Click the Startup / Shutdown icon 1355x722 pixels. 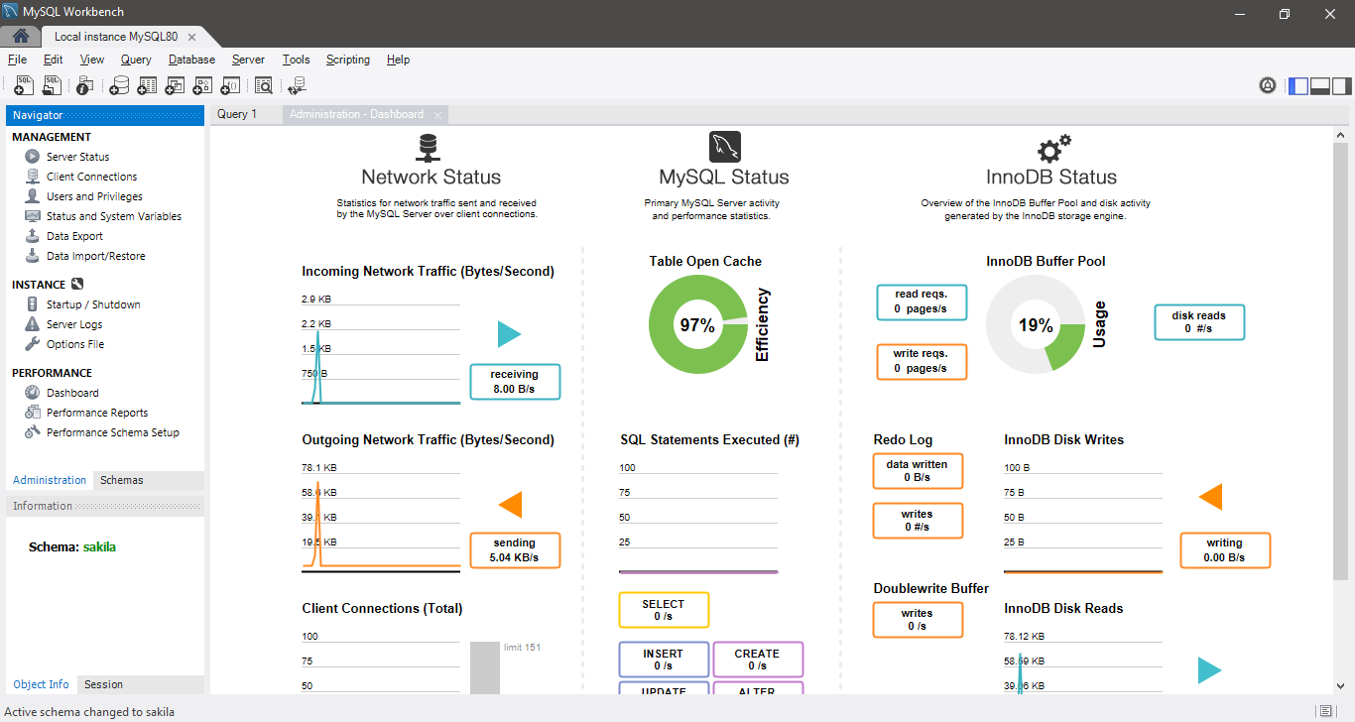33,304
